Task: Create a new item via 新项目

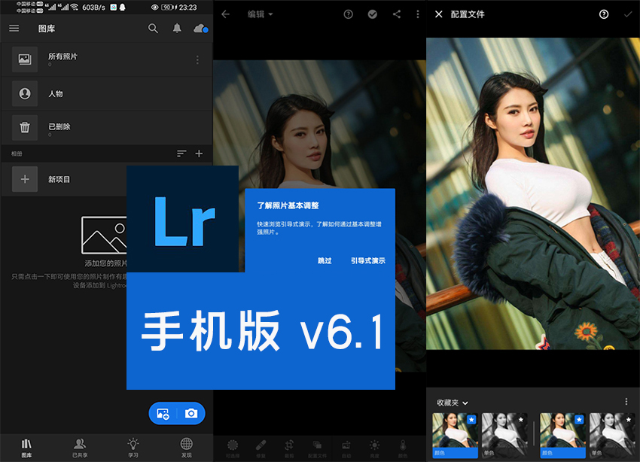Action: click(64, 179)
